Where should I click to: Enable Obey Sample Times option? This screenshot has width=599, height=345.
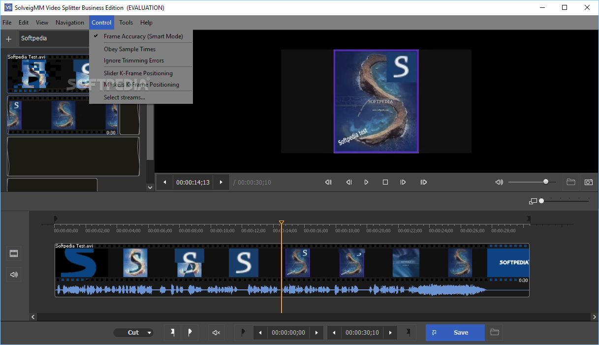pos(141,49)
